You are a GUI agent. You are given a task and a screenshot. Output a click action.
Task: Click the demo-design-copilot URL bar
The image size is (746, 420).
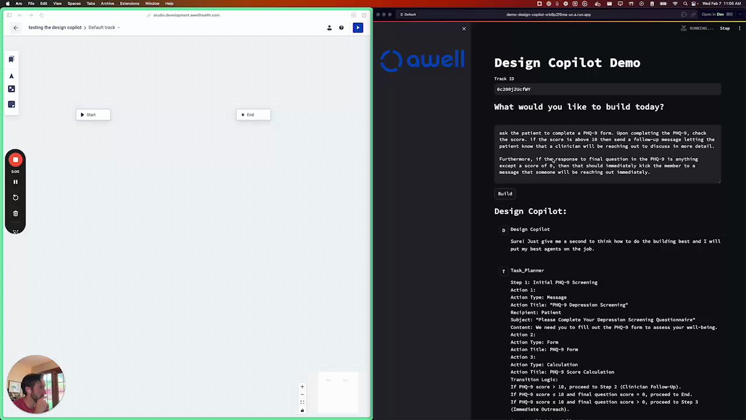(548, 15)
